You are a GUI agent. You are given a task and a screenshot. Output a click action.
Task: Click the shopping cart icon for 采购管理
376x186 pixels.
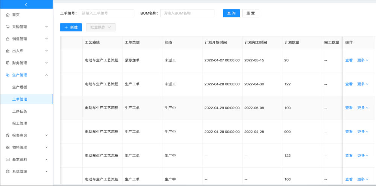[x=8, y=27]
